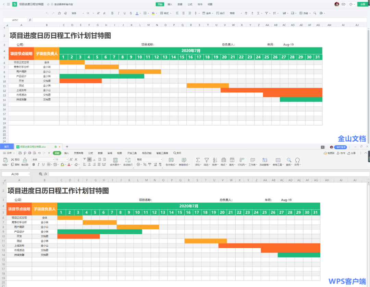Click fill color bucket swatch in WPS client

[62, 165]
